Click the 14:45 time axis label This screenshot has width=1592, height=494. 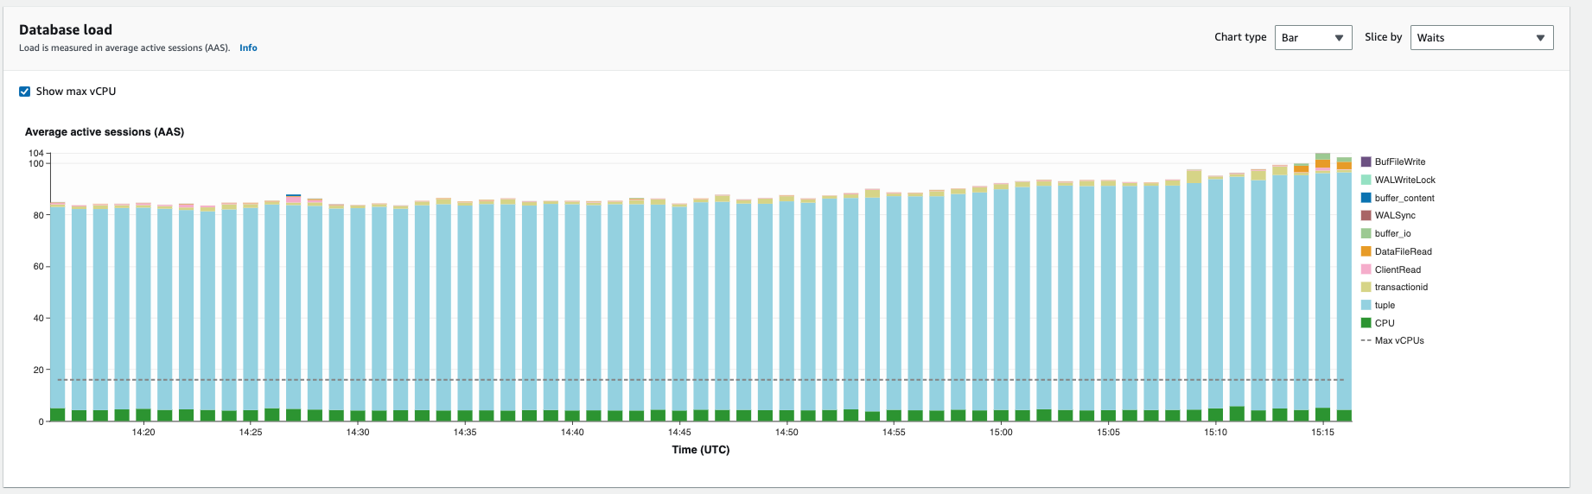coord(679,432)
